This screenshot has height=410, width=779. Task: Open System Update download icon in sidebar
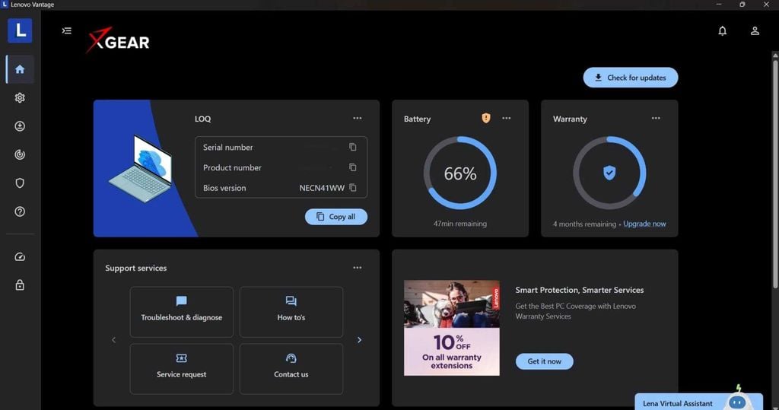coord(20,126)
